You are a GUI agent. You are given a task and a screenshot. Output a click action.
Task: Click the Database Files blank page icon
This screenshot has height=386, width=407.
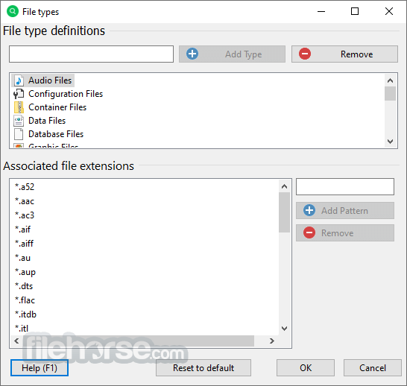19,134
